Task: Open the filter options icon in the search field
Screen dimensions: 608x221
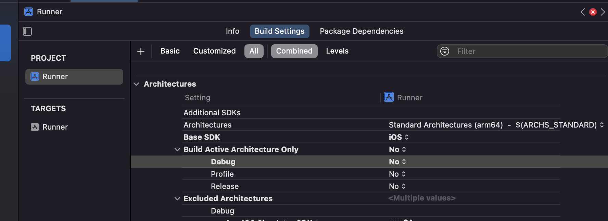Action: 445,51
